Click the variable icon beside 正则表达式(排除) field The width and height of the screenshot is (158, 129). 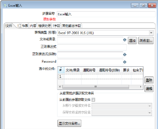125,55
